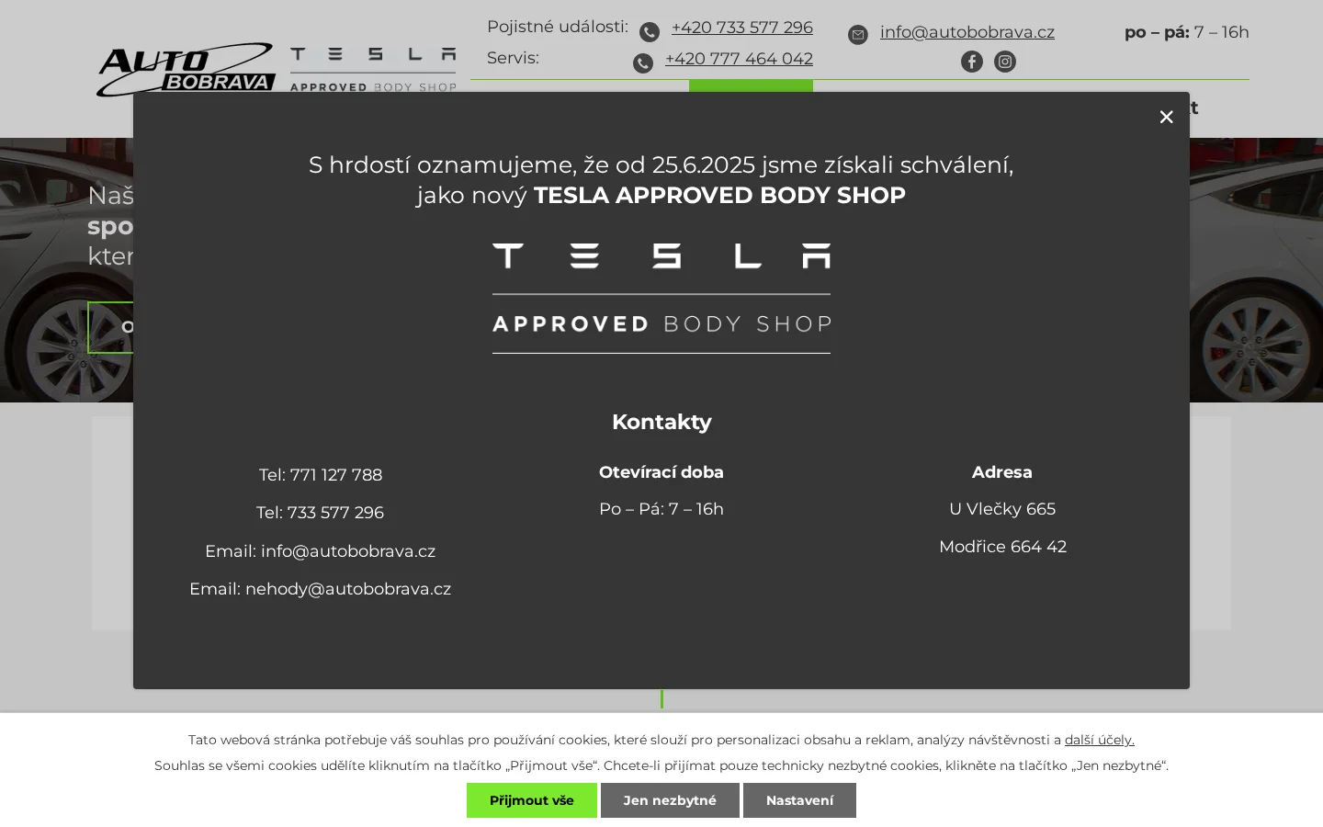1323x827 pixels.
Task: Click the phone icon next to +420 733 577 296
Action: click(x=650, y=32)
